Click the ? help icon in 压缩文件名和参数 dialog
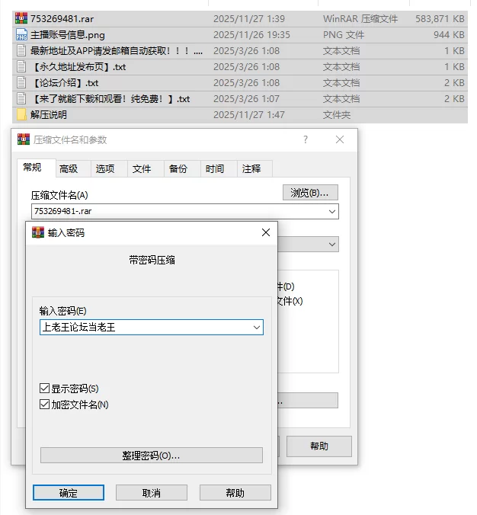Screen dimensions: 477x515 pos(306,139)
